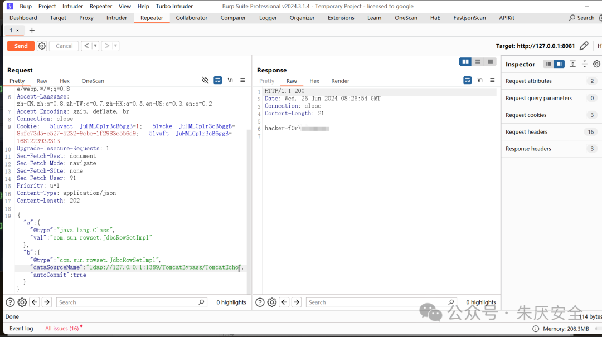
Task: Jump to previous request search match
Action: click(35, 302)
